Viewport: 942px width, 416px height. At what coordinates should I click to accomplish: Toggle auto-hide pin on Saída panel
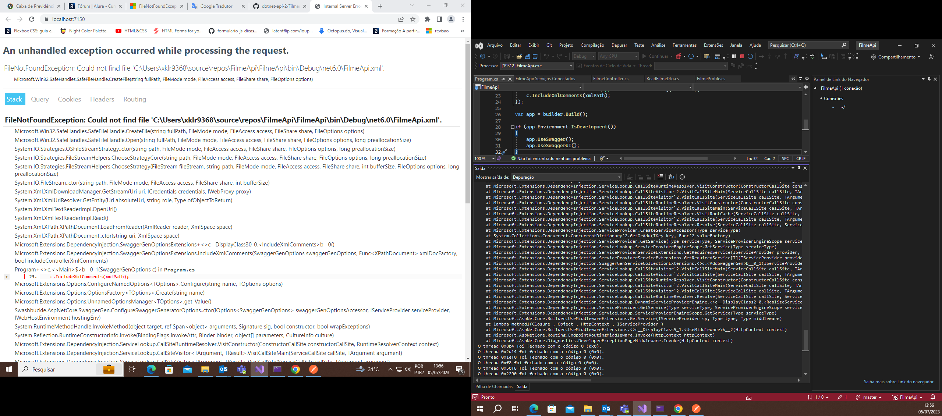click(799, 168)
